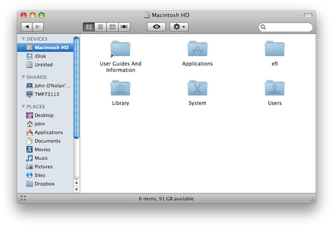Open John O'Nolan's shared computer
This screenshot has width=333, height=227.
click(45, 86)
